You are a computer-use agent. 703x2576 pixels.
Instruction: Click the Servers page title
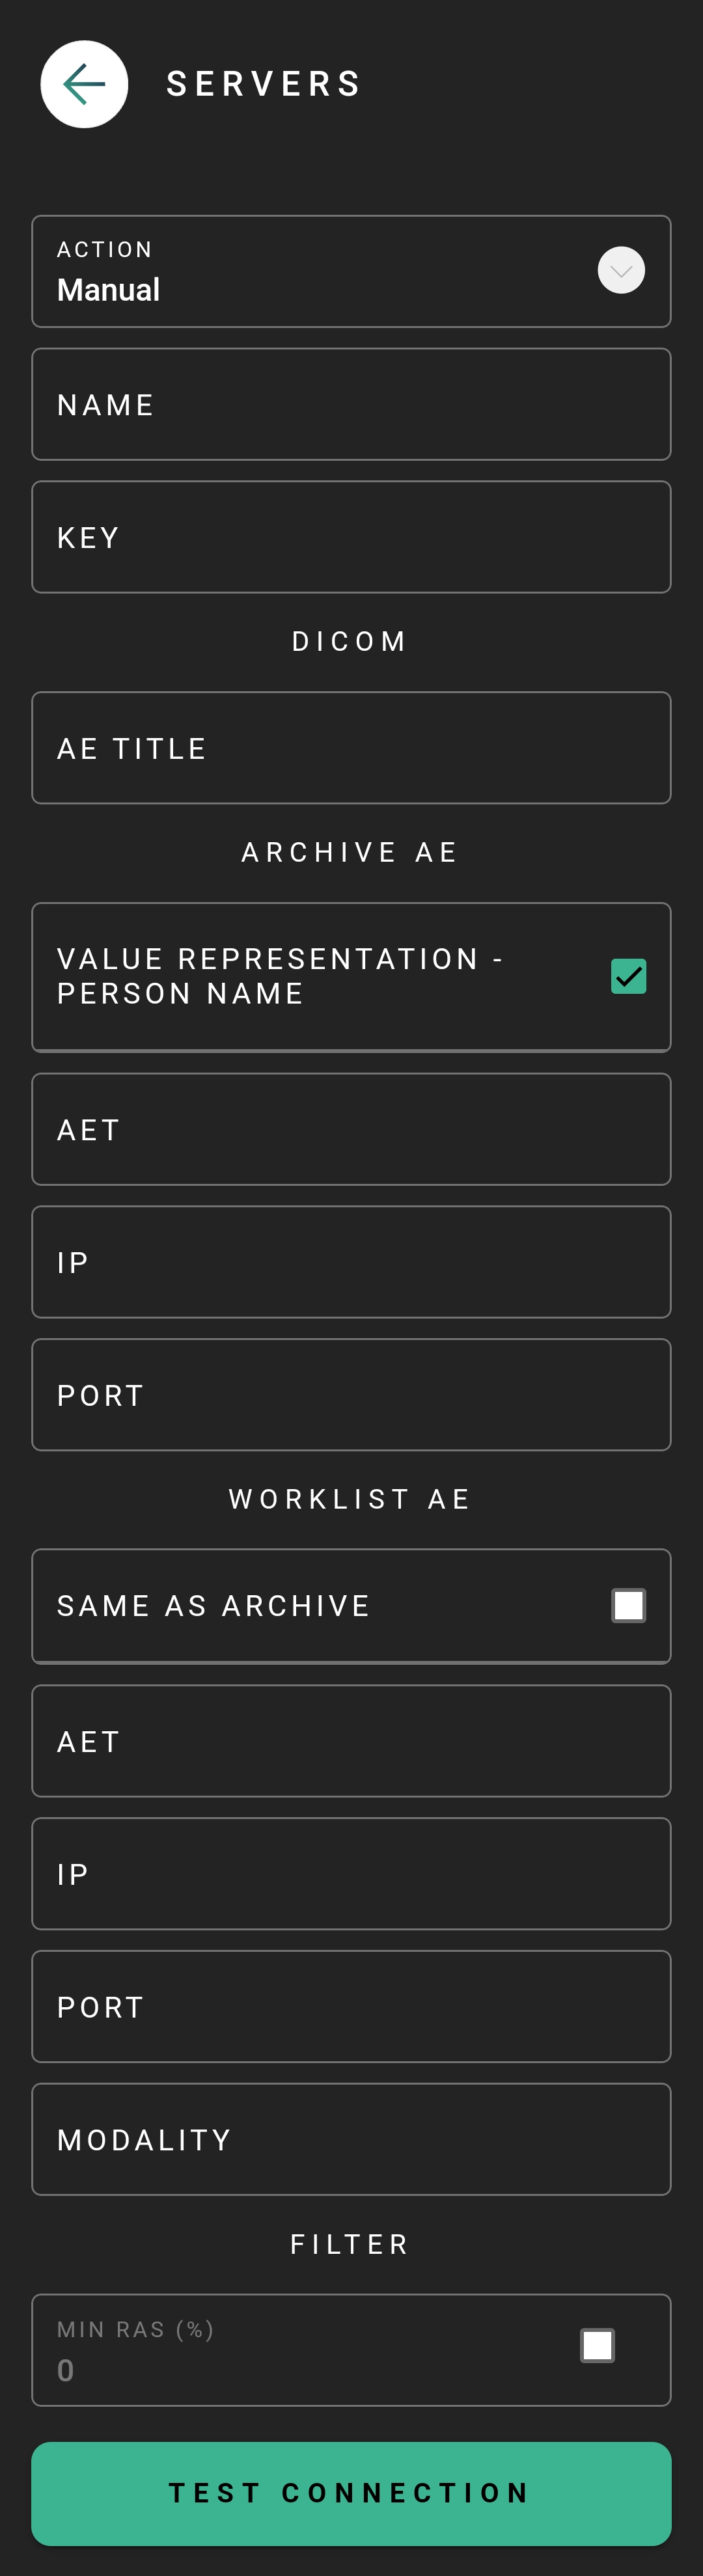point(263,84)
